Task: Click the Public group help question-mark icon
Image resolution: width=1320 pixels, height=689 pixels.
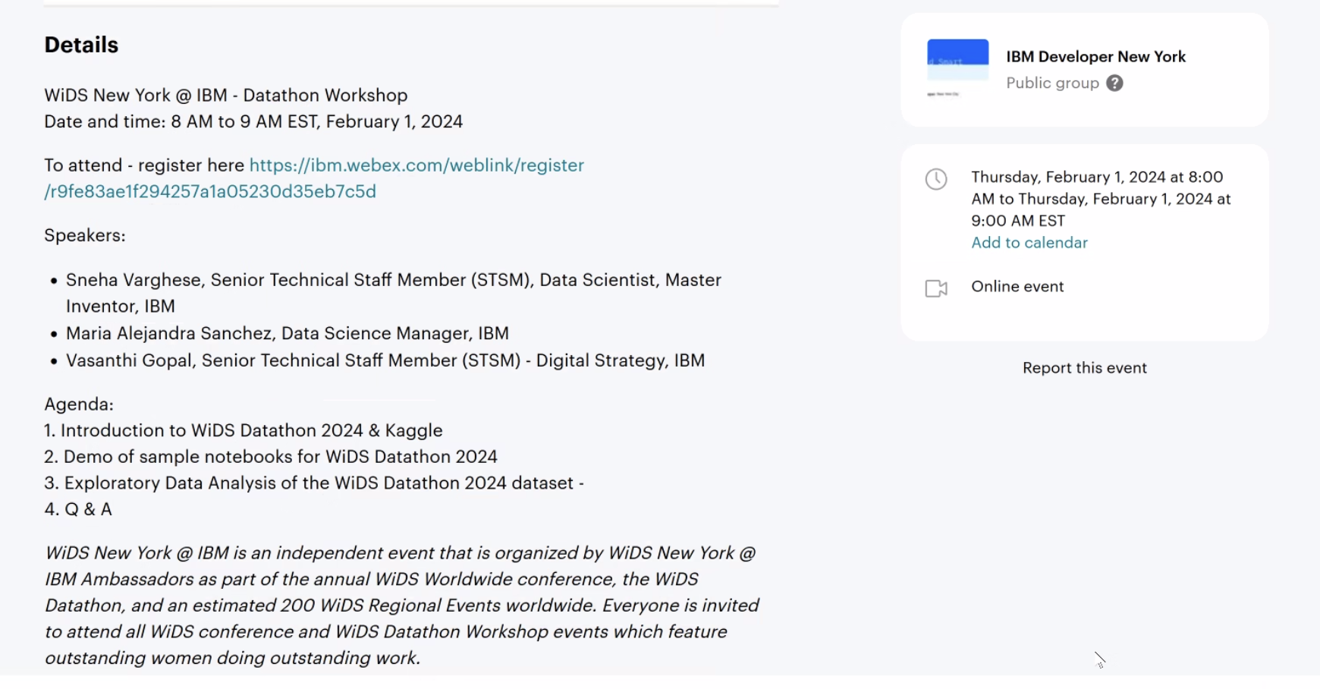Action: [1114, 83]
